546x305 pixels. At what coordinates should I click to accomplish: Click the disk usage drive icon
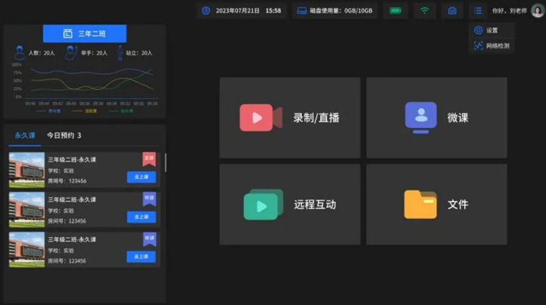[x=302, y=11]
